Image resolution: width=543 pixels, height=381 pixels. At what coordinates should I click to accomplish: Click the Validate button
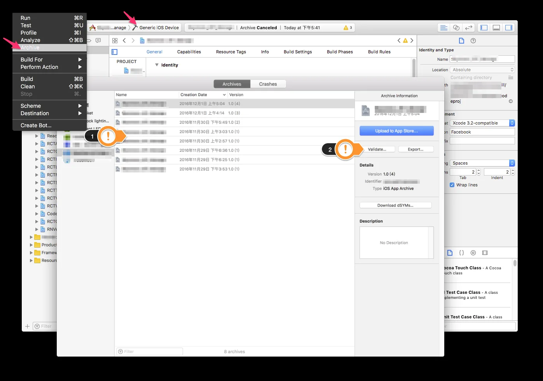[x=377, y=149]
